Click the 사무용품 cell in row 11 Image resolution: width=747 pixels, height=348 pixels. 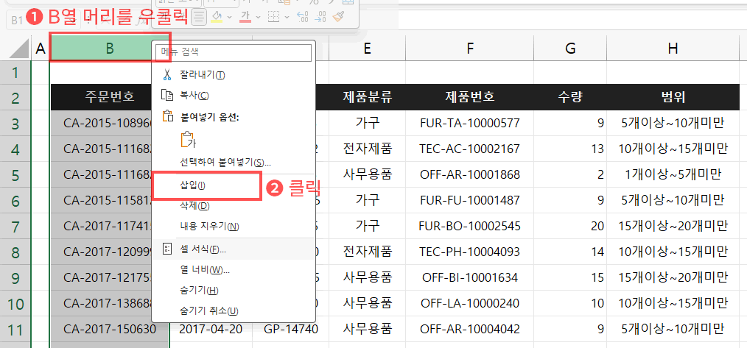(x=367, y=329)
